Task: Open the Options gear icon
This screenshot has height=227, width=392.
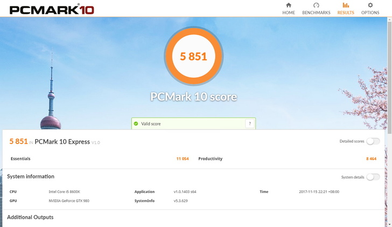Action: coord(370,5)
